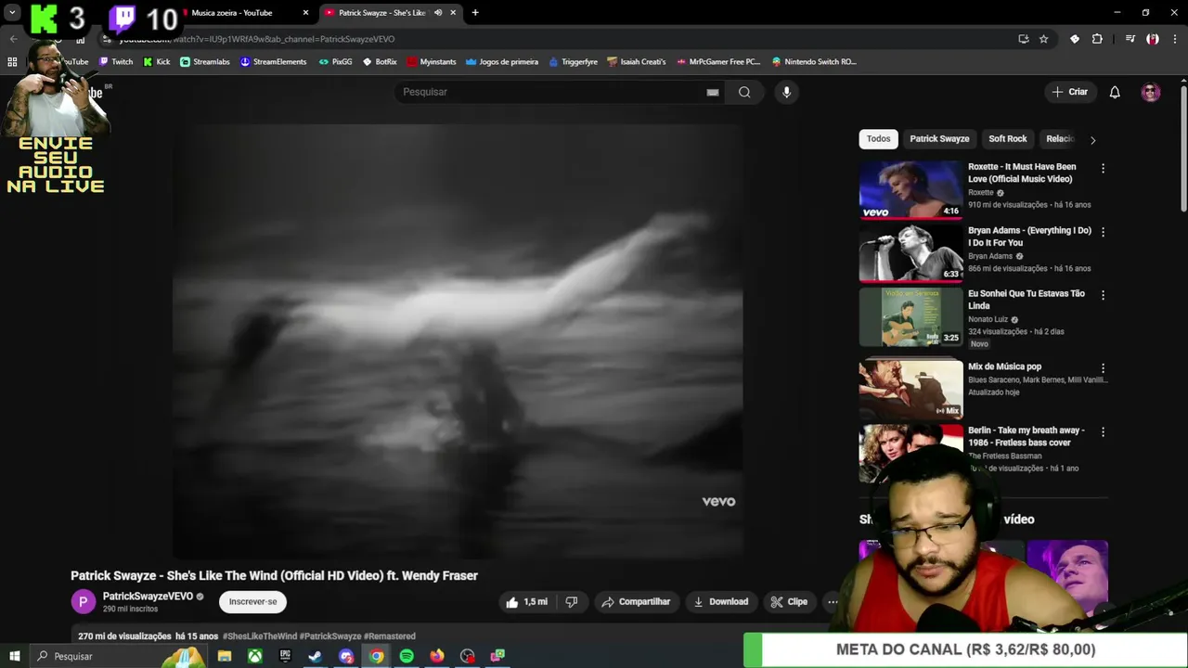Bookmark this page with the star
This screenshot has width=1188, height=668.
[1043, 39]
